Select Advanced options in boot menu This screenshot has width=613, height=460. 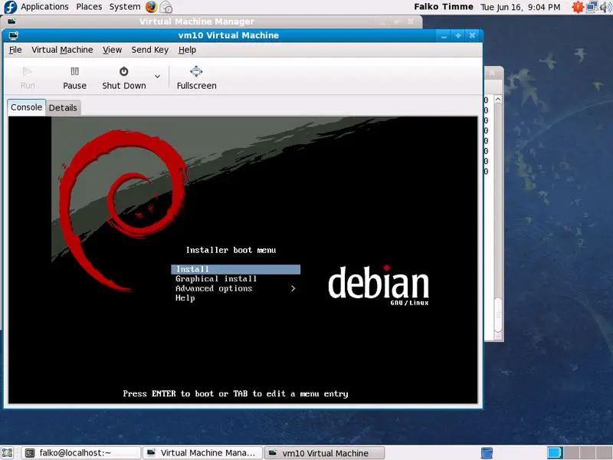214,289
